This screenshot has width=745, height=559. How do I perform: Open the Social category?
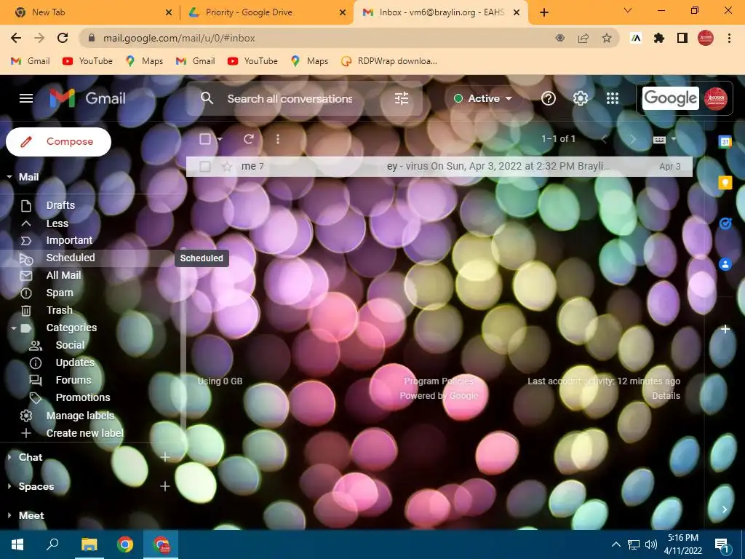click(x=70, y=345)
